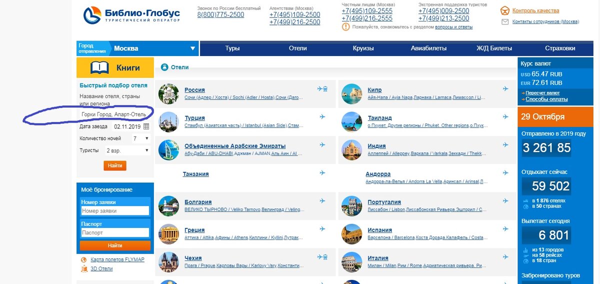Open the Ж/Д Билеты menu
This screenshot has height=284, width=600.
(494, 48)
